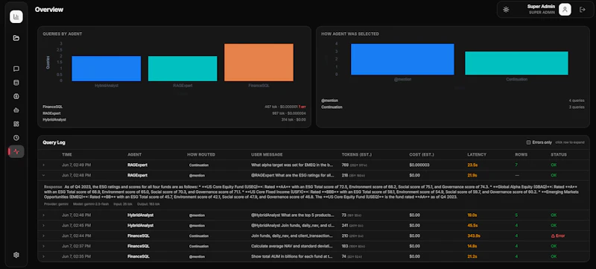This screenshot has height=269, width=596.
Task: Open the settings gear in the sidebar
Action: pos(16,255)
